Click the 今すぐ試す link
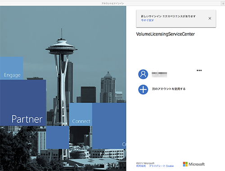The width and height of the screenshot is (225, 171). (148, 20)
